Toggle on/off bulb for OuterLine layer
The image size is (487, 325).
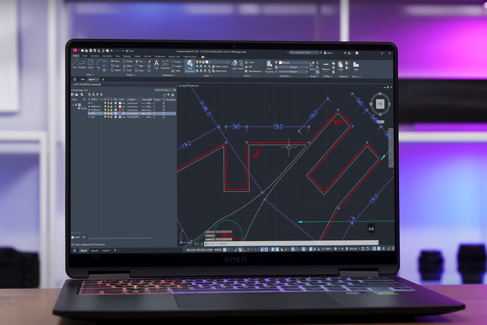[105, 110]
